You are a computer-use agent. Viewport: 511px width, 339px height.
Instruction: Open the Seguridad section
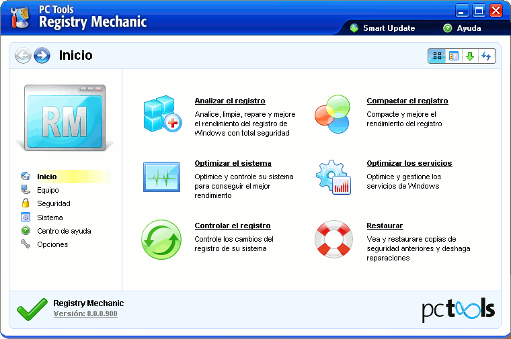coord(54,203)
